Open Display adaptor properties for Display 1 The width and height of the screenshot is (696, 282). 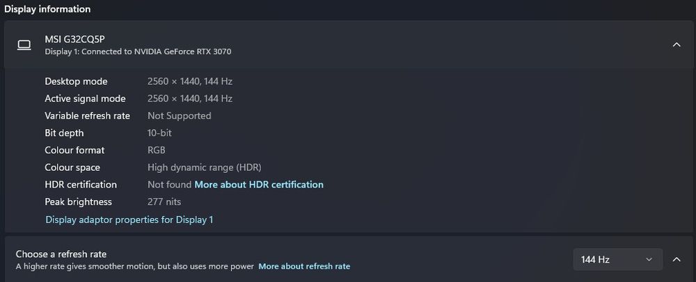(129, 219)
